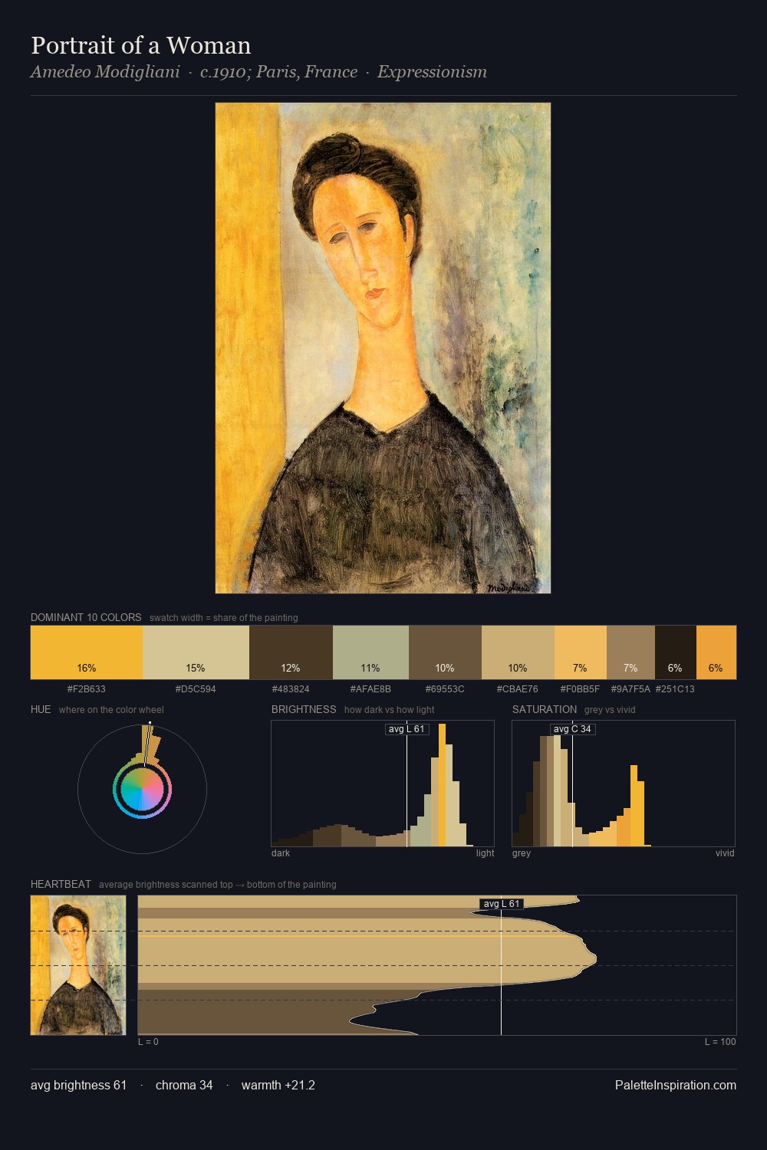Click the rainbow hue color wheel
The image size is (767, 1150).
(x=142, y=790)
